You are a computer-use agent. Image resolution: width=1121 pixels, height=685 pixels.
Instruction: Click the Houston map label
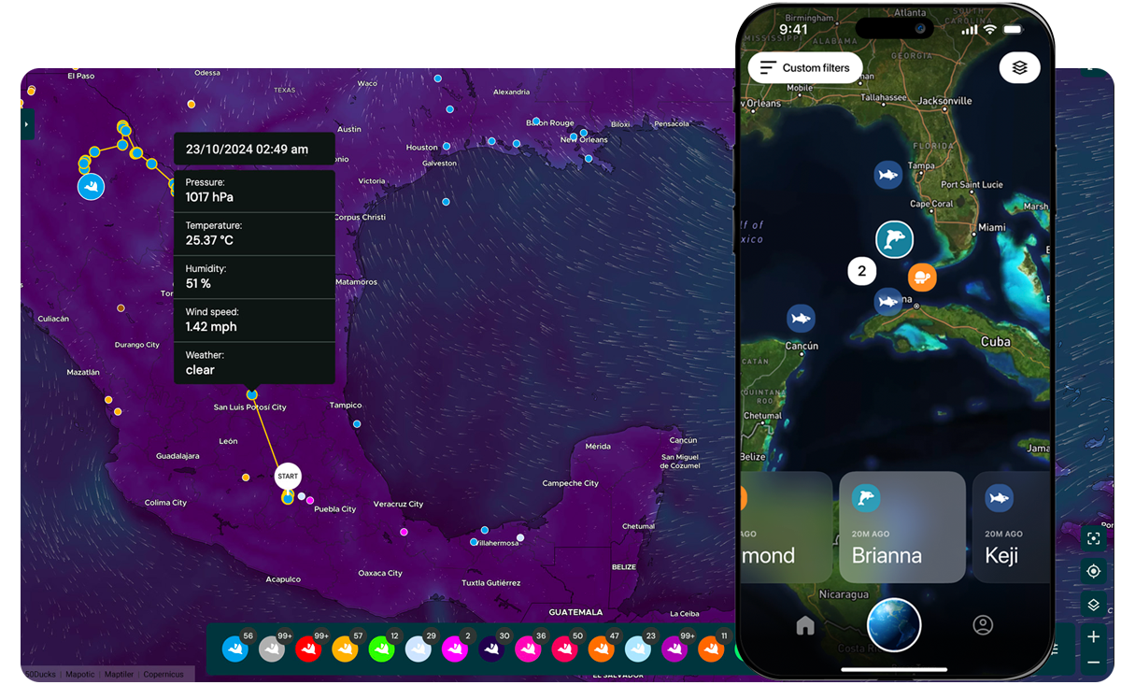(422, 148)
